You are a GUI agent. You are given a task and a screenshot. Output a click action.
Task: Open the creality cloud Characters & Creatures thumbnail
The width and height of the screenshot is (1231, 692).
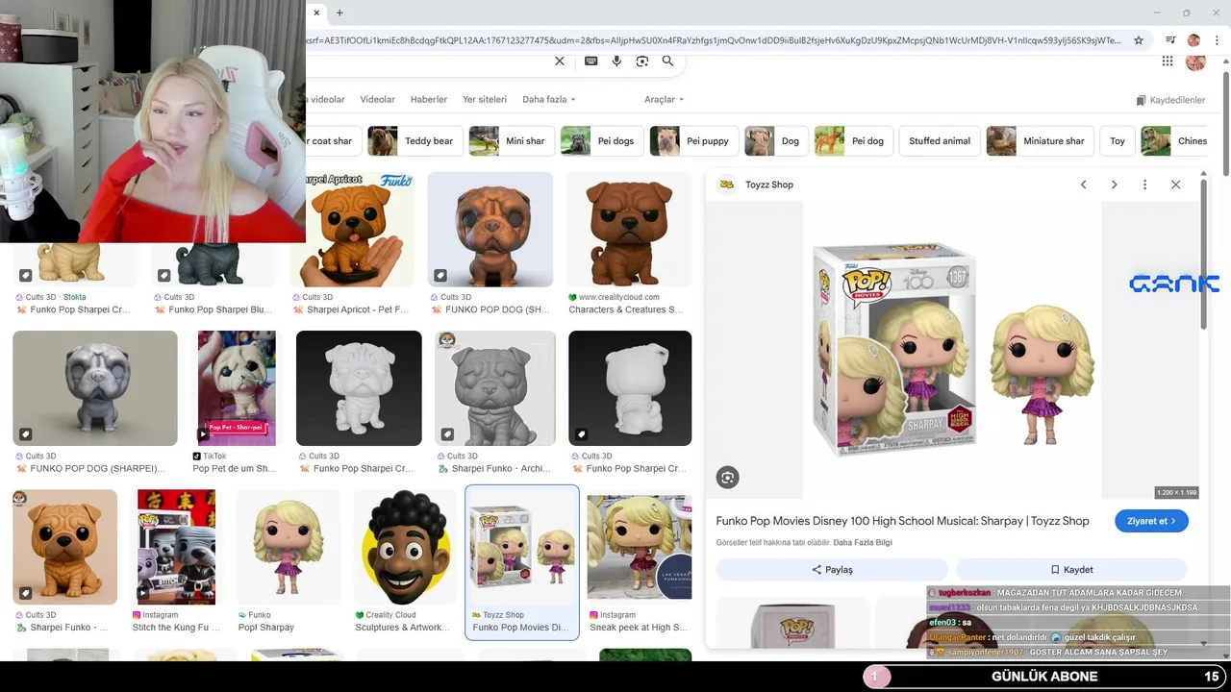tap(630, 230)
